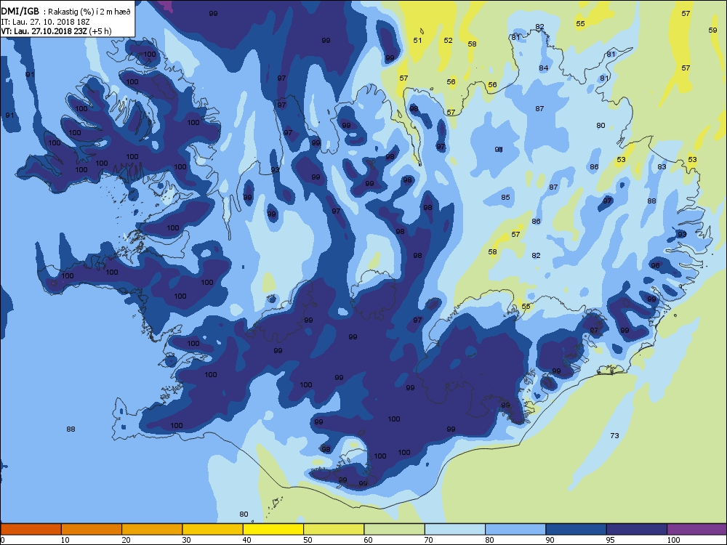Click the bright yellow 40–50 legend swatch
This screenshot has height=545, width=727.
click(x=273, y=529)
